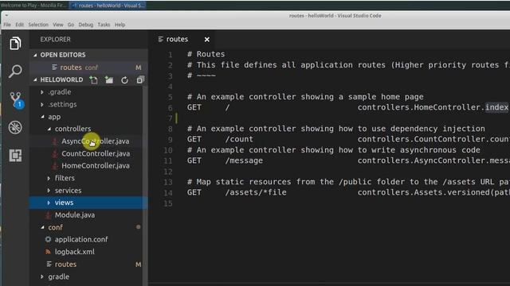The image size is (510, 286).
Task: Open Module.java file
Action: click(75, 215)
